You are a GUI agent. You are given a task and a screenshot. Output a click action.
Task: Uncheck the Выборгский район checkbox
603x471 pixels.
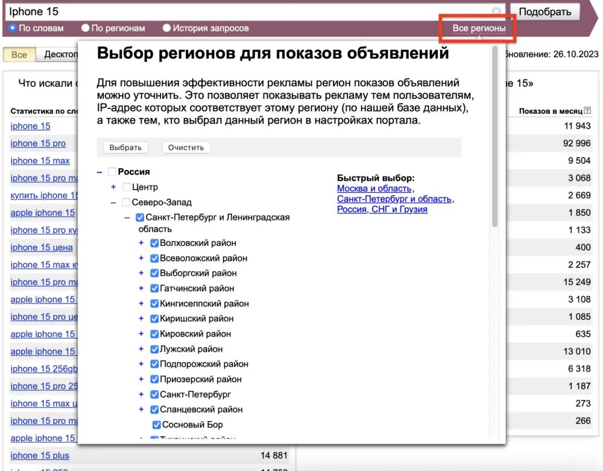[154, 273]
